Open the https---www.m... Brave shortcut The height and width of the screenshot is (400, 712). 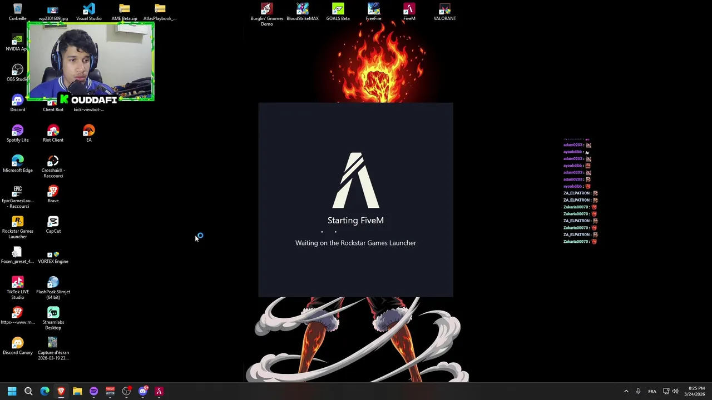[x=17, y=316]
